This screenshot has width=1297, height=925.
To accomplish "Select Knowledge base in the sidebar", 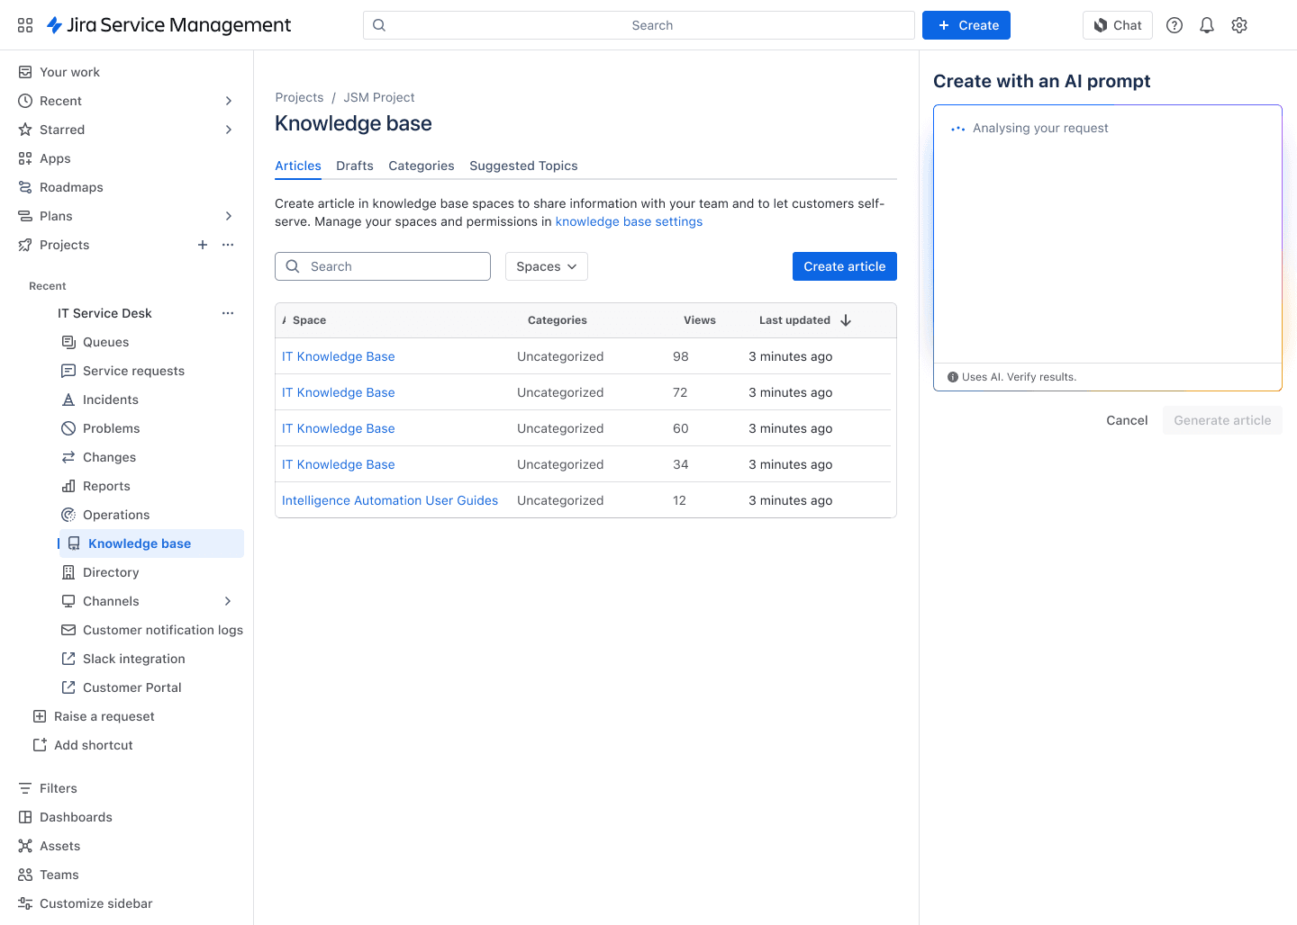I will tap(151, 543).
